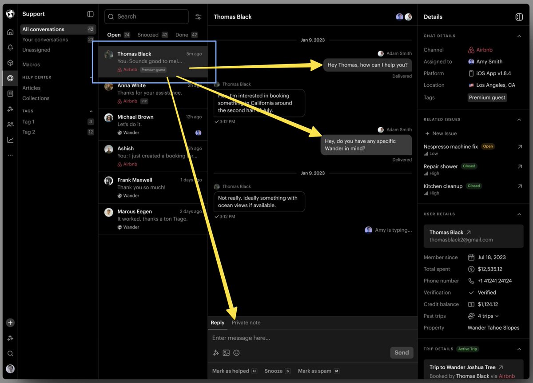Viewport: 533px width, 383px height.
Task: Open Nespresso machine fix issue arrow
Action: point(520,147)
